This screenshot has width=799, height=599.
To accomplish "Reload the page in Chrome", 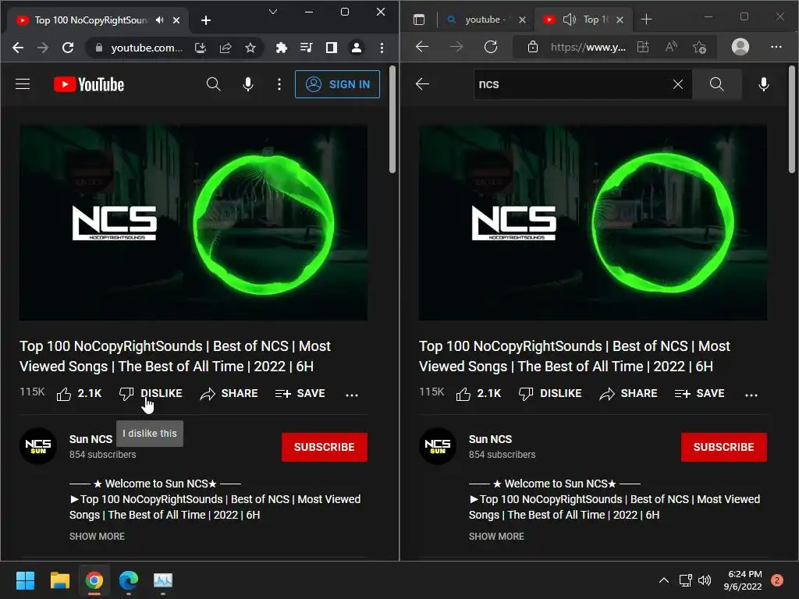I will click(x=68, y=48).
